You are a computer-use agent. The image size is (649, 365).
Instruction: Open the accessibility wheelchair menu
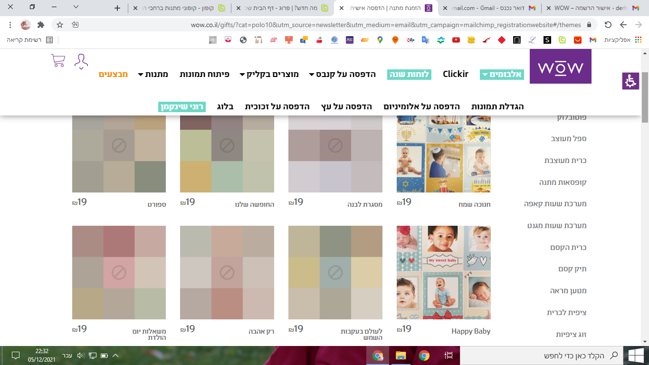coord(631,81)
